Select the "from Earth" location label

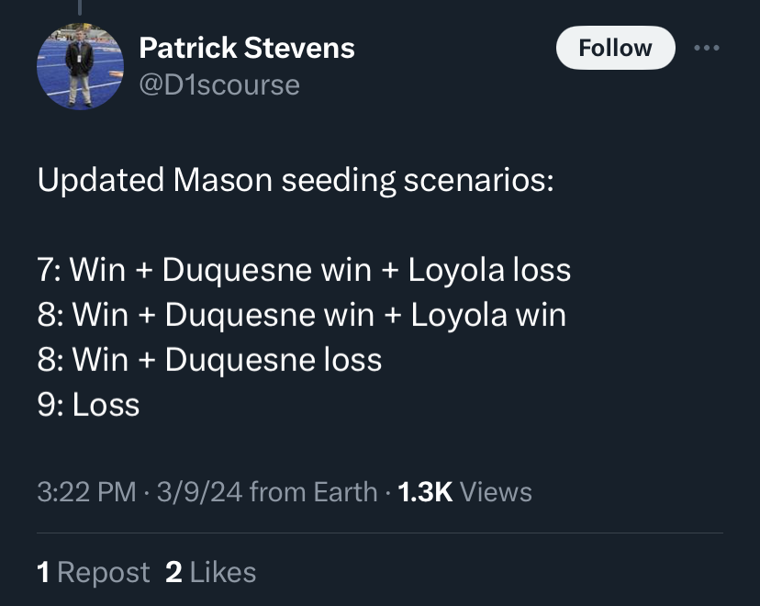313,492
